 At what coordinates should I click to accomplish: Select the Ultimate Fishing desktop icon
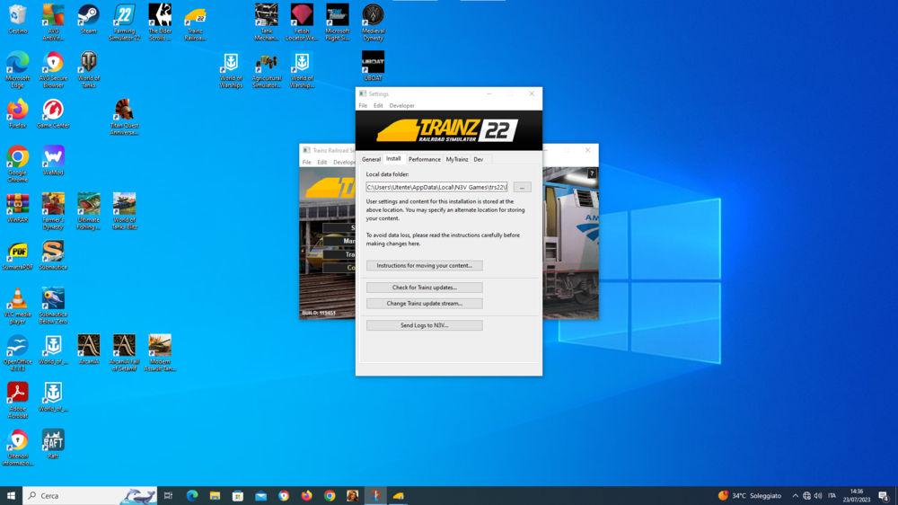click(x=89, y=212)
